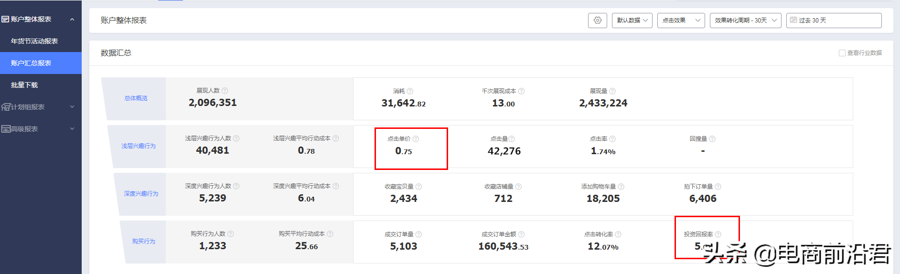
Task: Open the 默认数据 dropdown
Action: (x=632, y=21)
